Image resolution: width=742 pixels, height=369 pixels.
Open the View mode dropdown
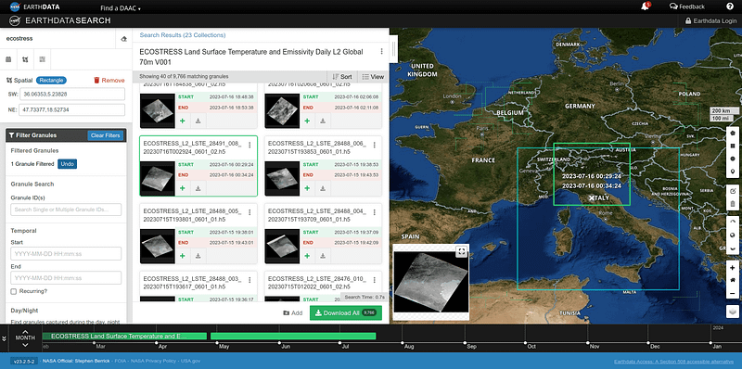point(373,77)
